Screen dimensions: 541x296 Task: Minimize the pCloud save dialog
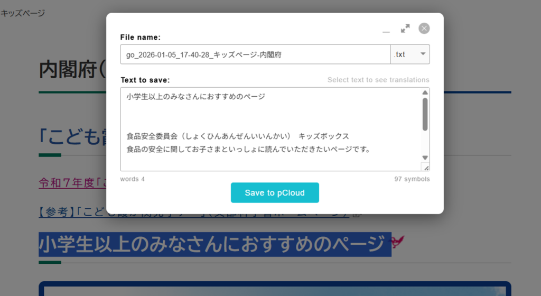coord(386,30)
